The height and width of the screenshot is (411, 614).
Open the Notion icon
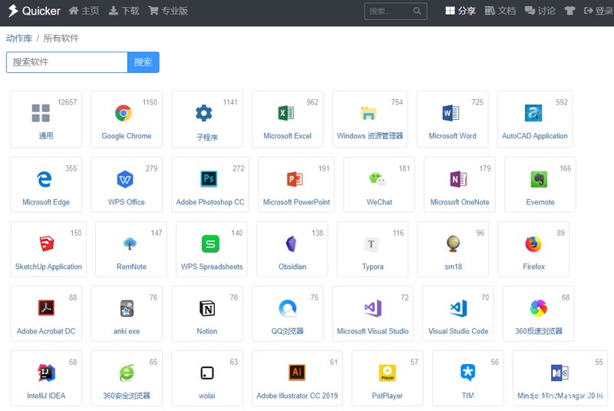tap(207, 308)
